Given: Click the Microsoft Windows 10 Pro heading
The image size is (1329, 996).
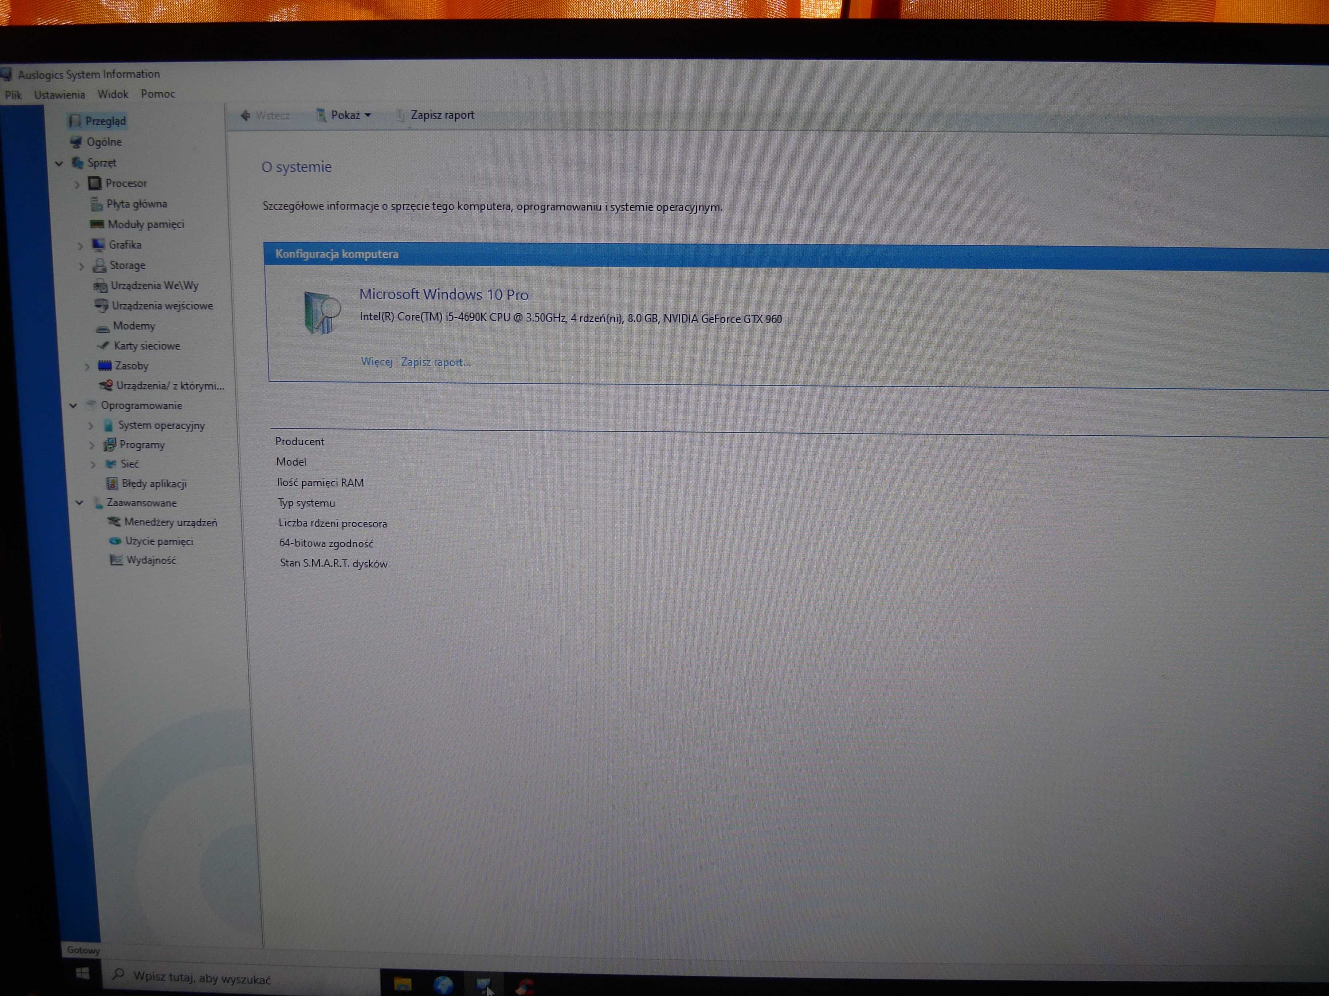Looking at the screenshot, I should click(444, 294).
